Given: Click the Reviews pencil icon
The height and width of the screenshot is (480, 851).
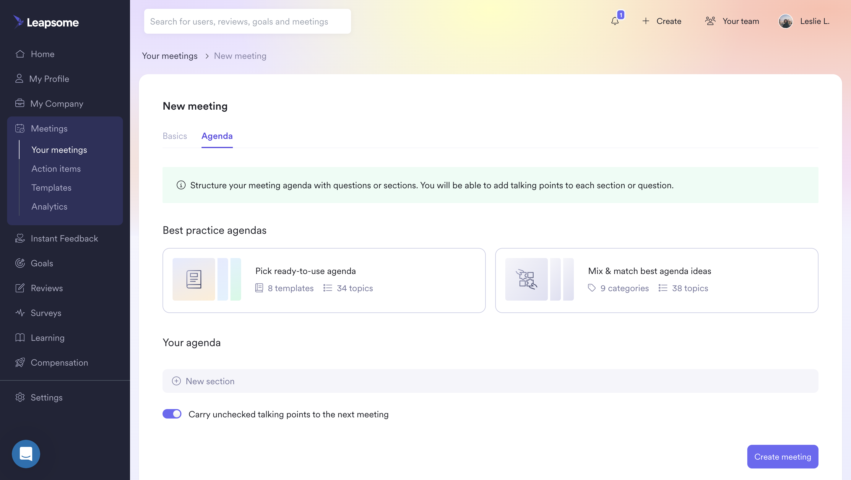Looking at the screenshot, I should 20,288.
